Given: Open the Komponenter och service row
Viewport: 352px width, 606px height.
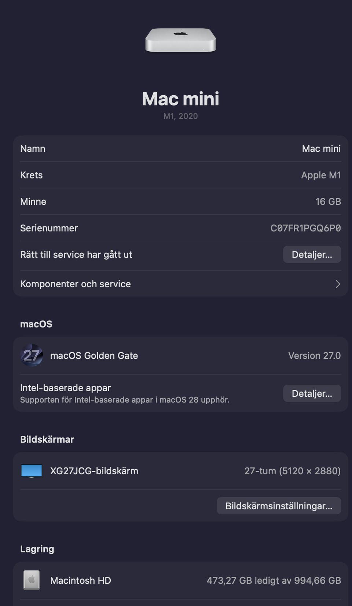Looking at the screenshot, I should tap(180, 284).
